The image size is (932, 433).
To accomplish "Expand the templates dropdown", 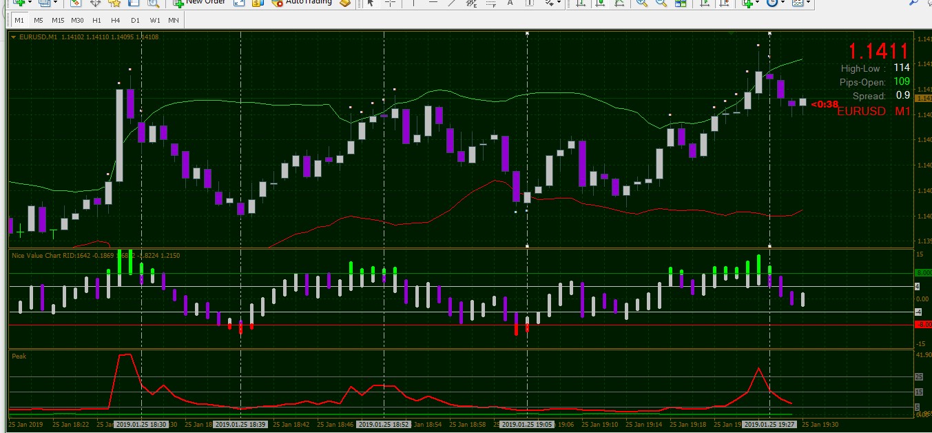I will (x=808, y=3).
